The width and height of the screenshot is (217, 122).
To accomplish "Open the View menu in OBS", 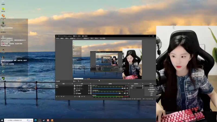I will click(x=67, y=38).
